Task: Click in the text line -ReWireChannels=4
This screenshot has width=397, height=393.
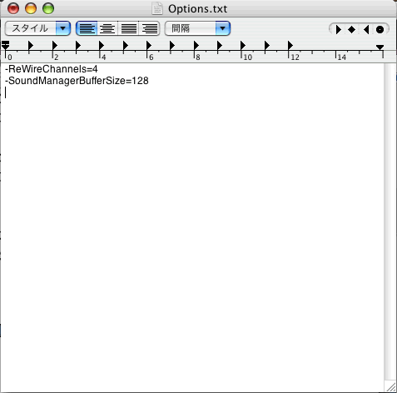Action: point(52,69)
